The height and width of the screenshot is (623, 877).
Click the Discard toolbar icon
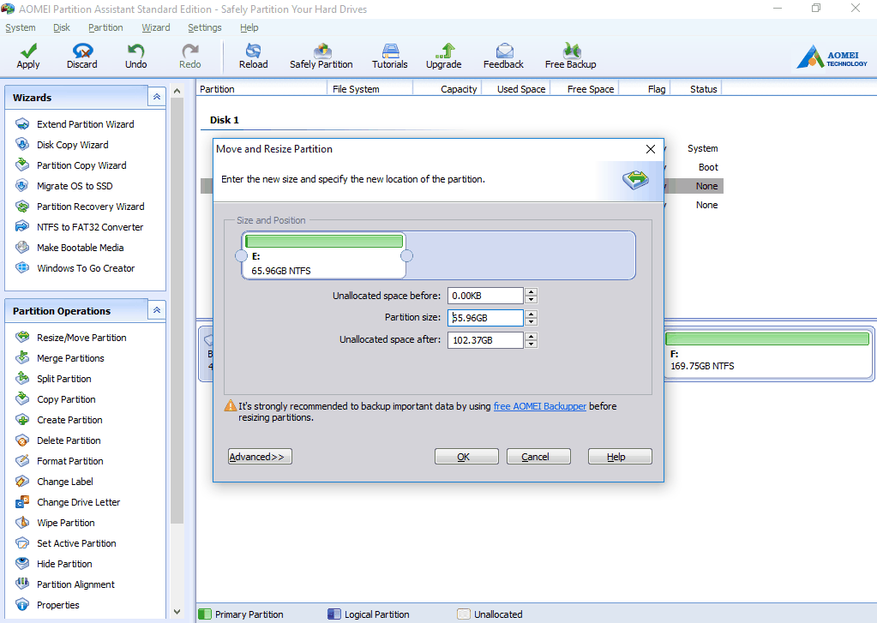pyautogui.click(x=82, y=56)
